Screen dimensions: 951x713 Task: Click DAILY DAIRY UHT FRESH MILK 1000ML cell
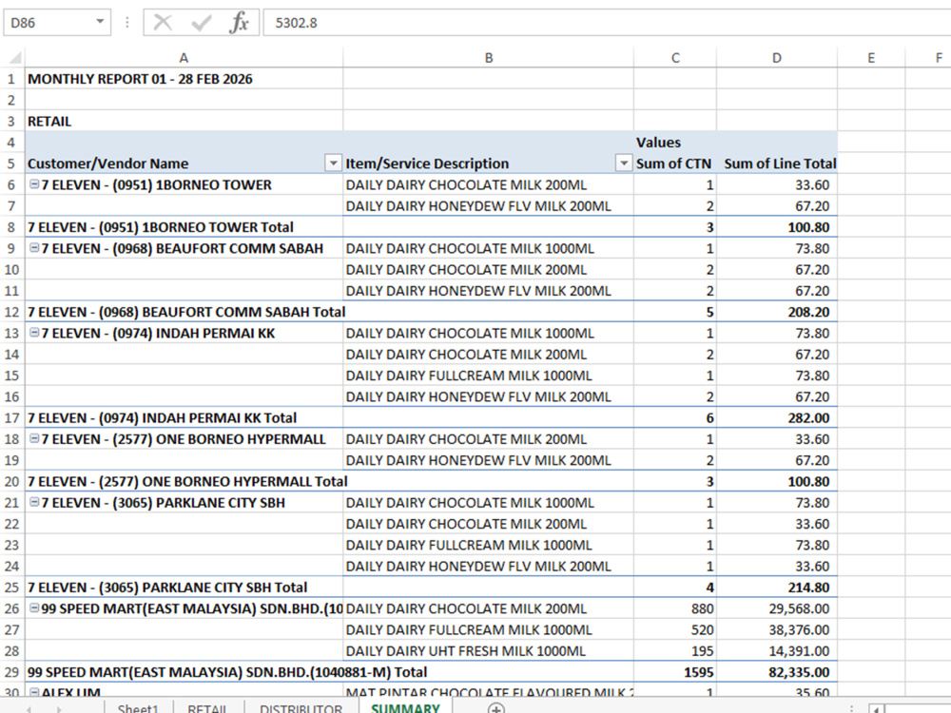(489, 650)
